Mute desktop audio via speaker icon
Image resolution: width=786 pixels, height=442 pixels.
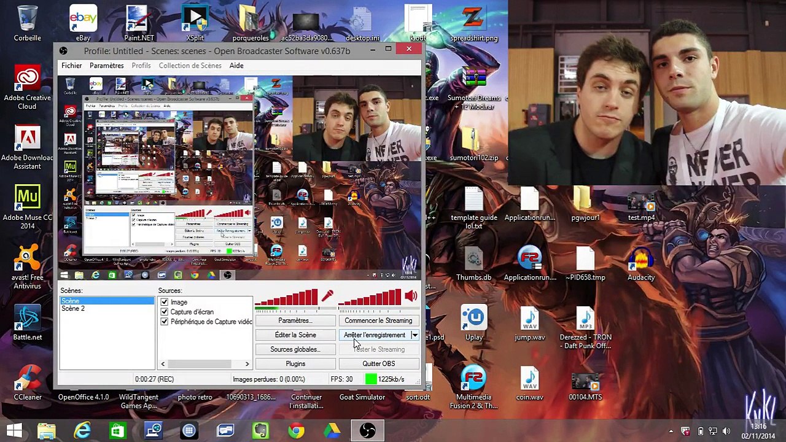[411, 297]
